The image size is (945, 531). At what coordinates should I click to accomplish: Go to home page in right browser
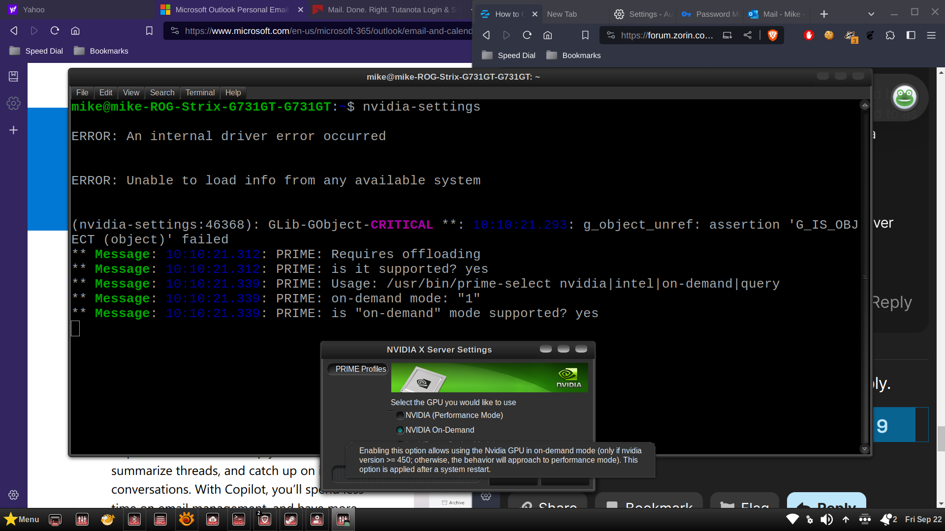(548, 35)
